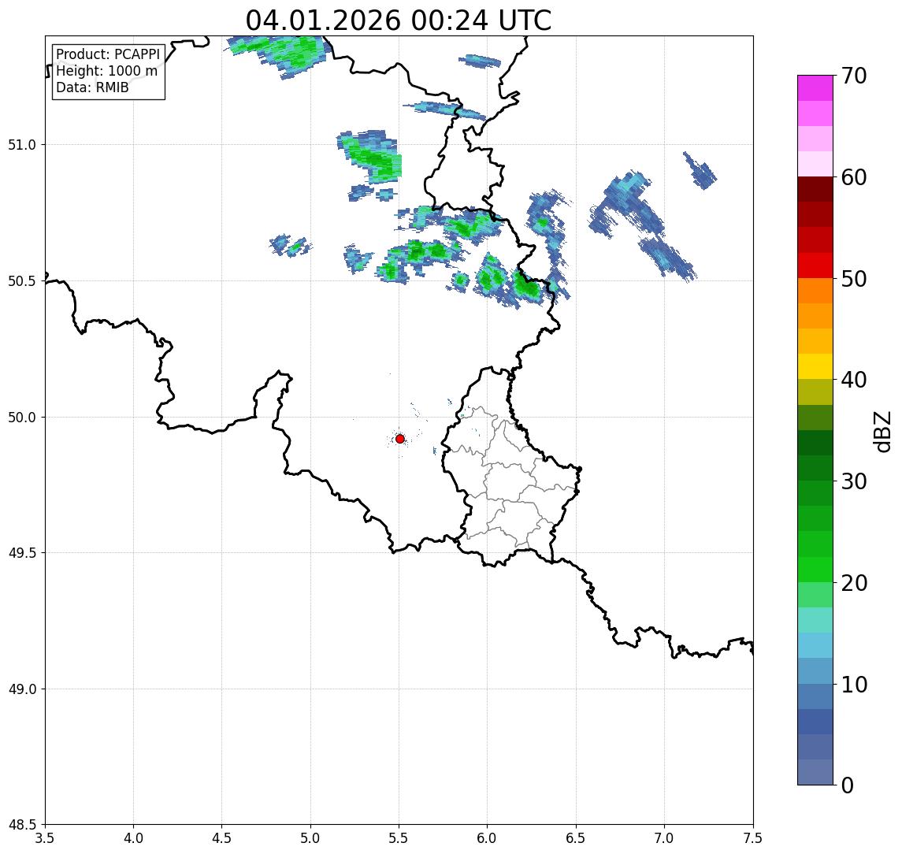Click the dBZ colorbar label

click(883, 432)
